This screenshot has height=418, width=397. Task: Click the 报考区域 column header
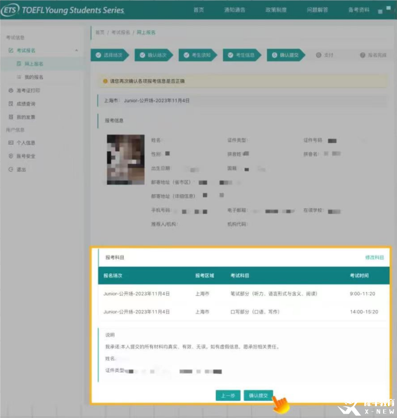[x=205, y=276]
